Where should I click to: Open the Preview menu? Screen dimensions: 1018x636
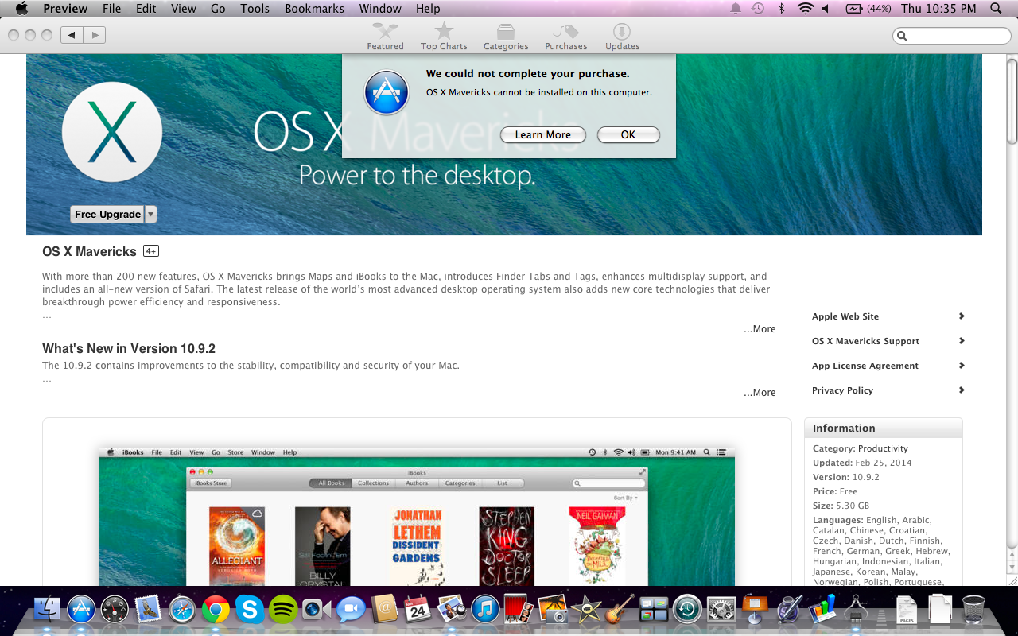click(65, 9)
